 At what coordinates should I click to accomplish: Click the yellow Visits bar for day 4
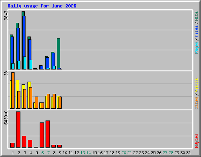[29, 85]
